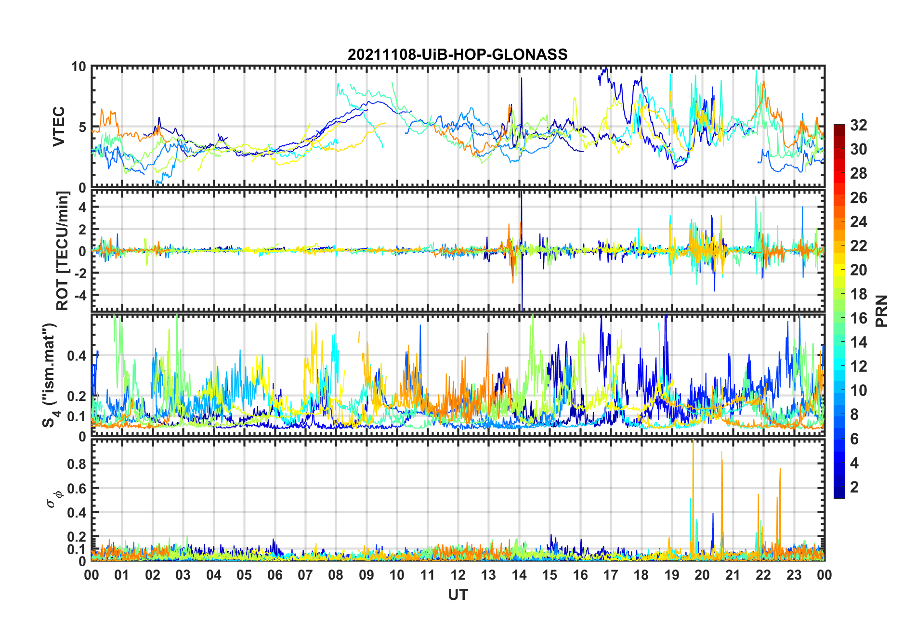This screenshot has height=622, width=916.
Task: Click x-axis tick label 15
Action: click(x=550, y=575)
